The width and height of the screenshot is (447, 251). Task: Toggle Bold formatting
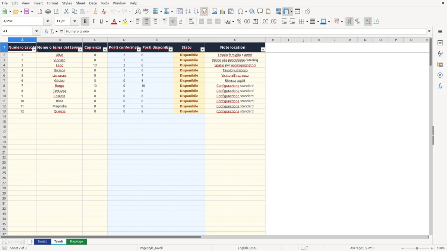(85, 22)
